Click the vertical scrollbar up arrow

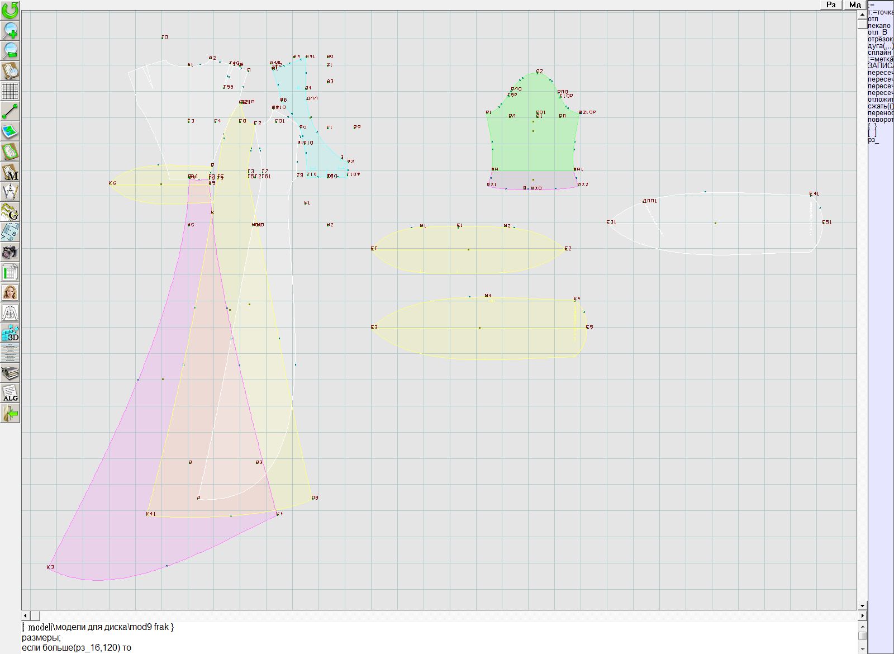click(x=862, y=13)
